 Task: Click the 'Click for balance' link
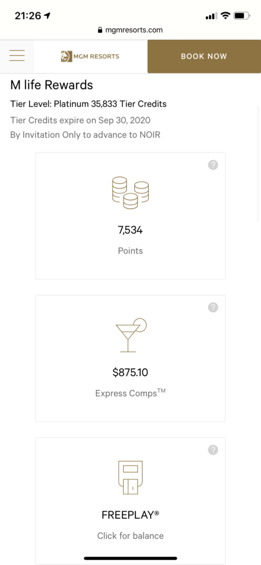pyautogui.click(x=130, y=535)
